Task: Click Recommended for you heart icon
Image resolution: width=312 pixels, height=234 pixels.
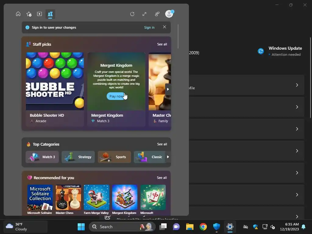Action: [x=30, y=178]
